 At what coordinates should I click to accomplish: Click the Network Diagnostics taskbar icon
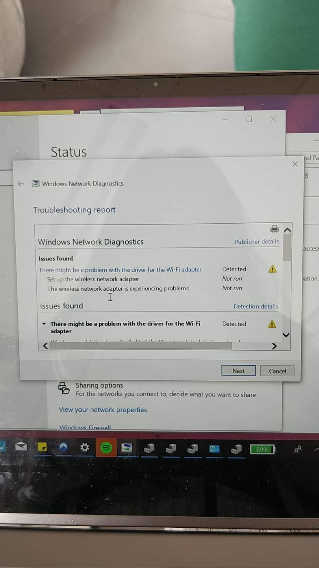[127, 448]
